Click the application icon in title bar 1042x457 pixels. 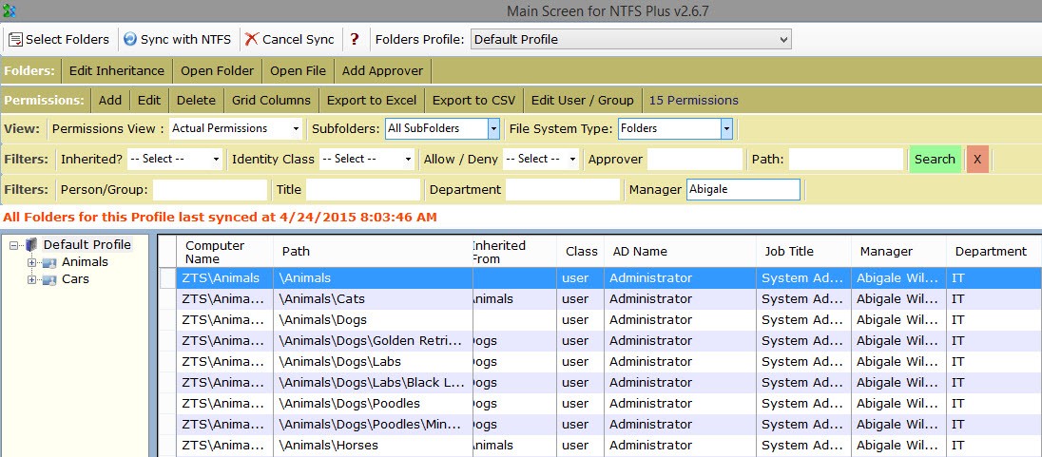(x=9, y=10)
